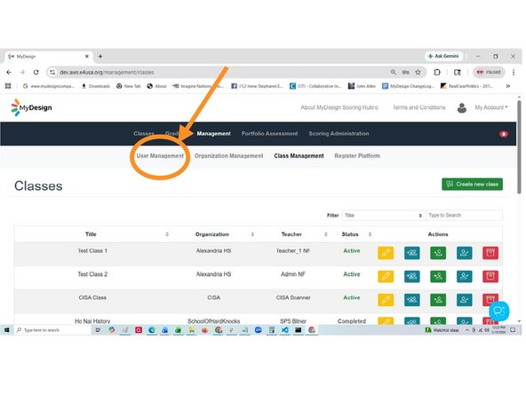Click the Type to Search filter field

click(x=464, y=216)
